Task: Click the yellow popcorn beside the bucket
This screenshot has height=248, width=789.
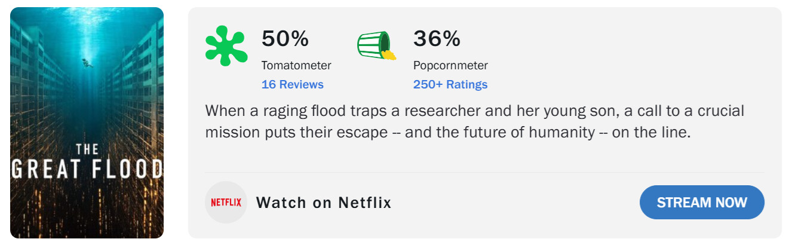Action: (x=389, y=55)
